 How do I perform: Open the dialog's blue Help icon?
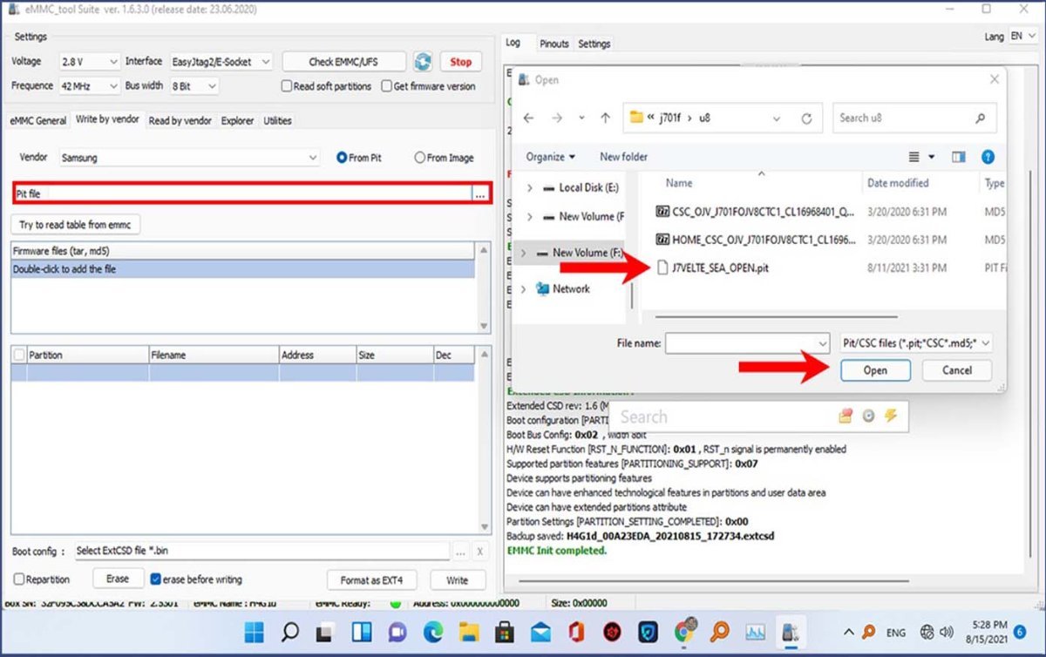click(988, 157)
